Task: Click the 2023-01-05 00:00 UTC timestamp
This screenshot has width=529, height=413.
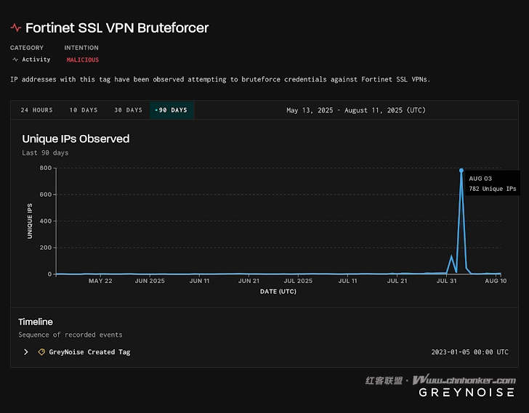Action: [469, 352]
